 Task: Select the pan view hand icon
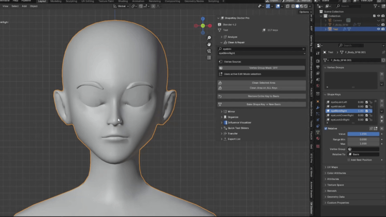pos(209,44)
